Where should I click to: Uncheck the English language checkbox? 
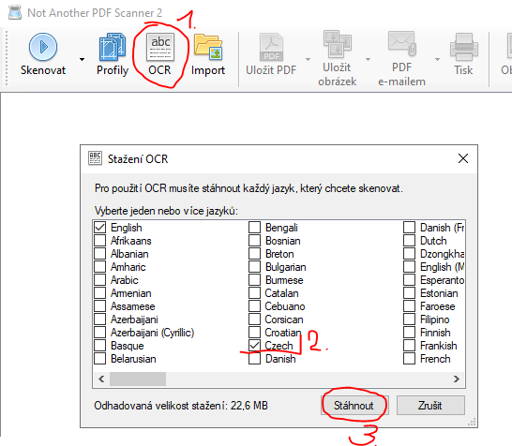click(x=100, y=227)
